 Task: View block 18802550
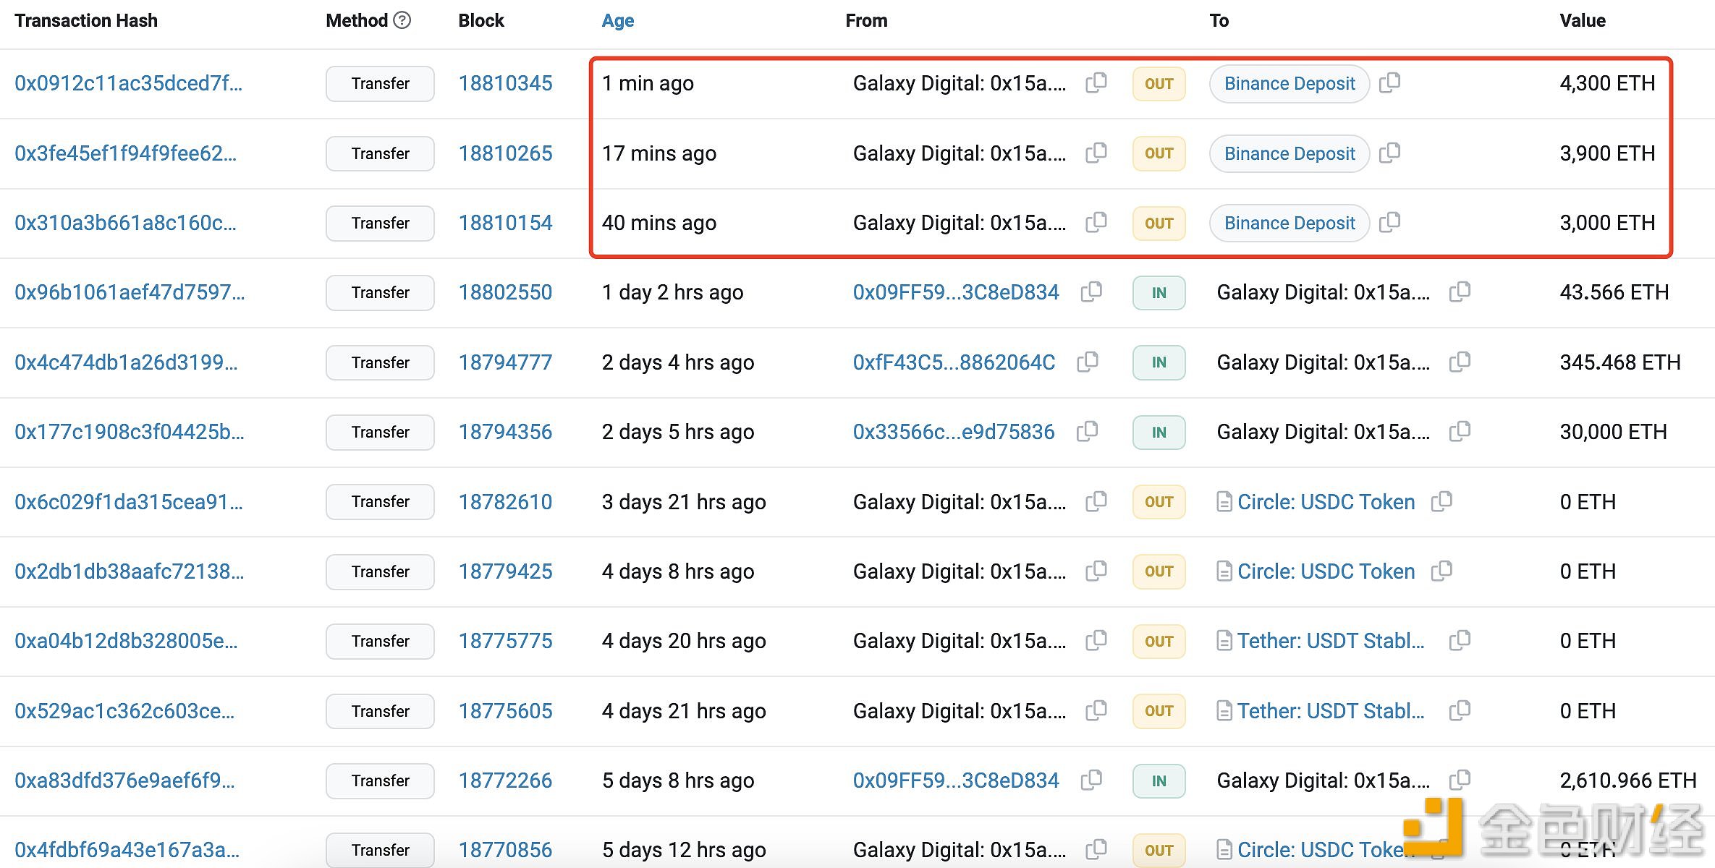click(505, 292)
